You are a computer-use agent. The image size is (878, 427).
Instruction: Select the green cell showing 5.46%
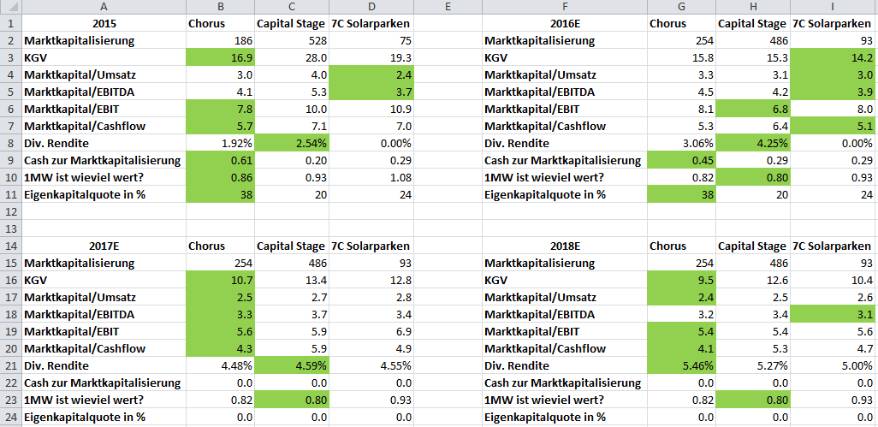click(x=681, y=366)
